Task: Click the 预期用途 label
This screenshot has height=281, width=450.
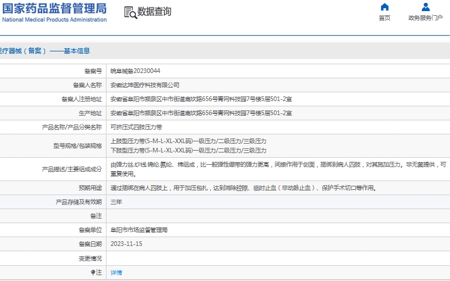Action: pos(90,188)
